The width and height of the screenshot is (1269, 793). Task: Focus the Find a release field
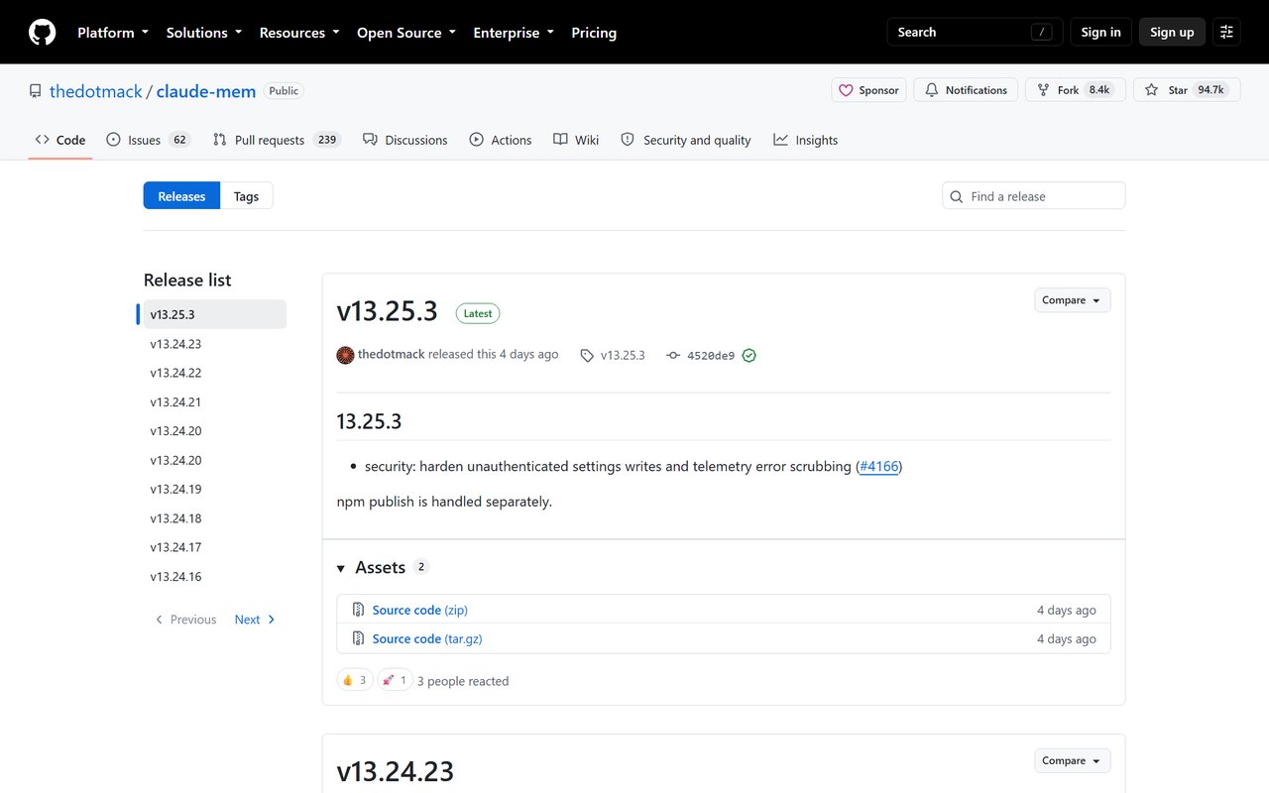pyautogui.click(x=1034, y=196)
